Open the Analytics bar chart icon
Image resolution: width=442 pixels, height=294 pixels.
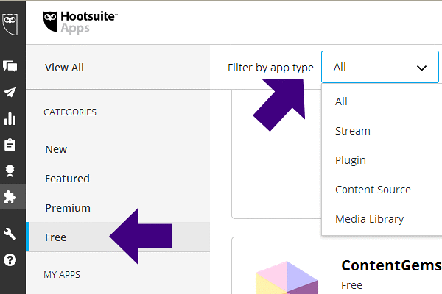pos(10,118)
